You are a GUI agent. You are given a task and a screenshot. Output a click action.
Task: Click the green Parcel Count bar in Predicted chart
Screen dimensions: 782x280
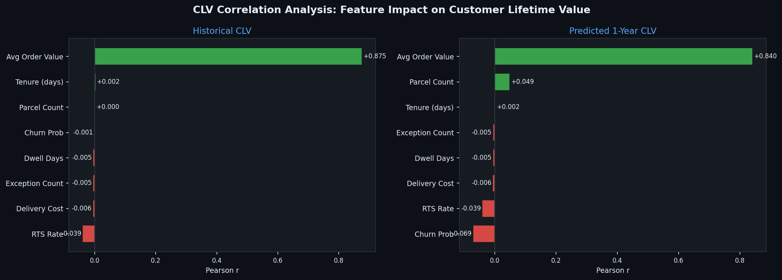(x=502, y=82)
